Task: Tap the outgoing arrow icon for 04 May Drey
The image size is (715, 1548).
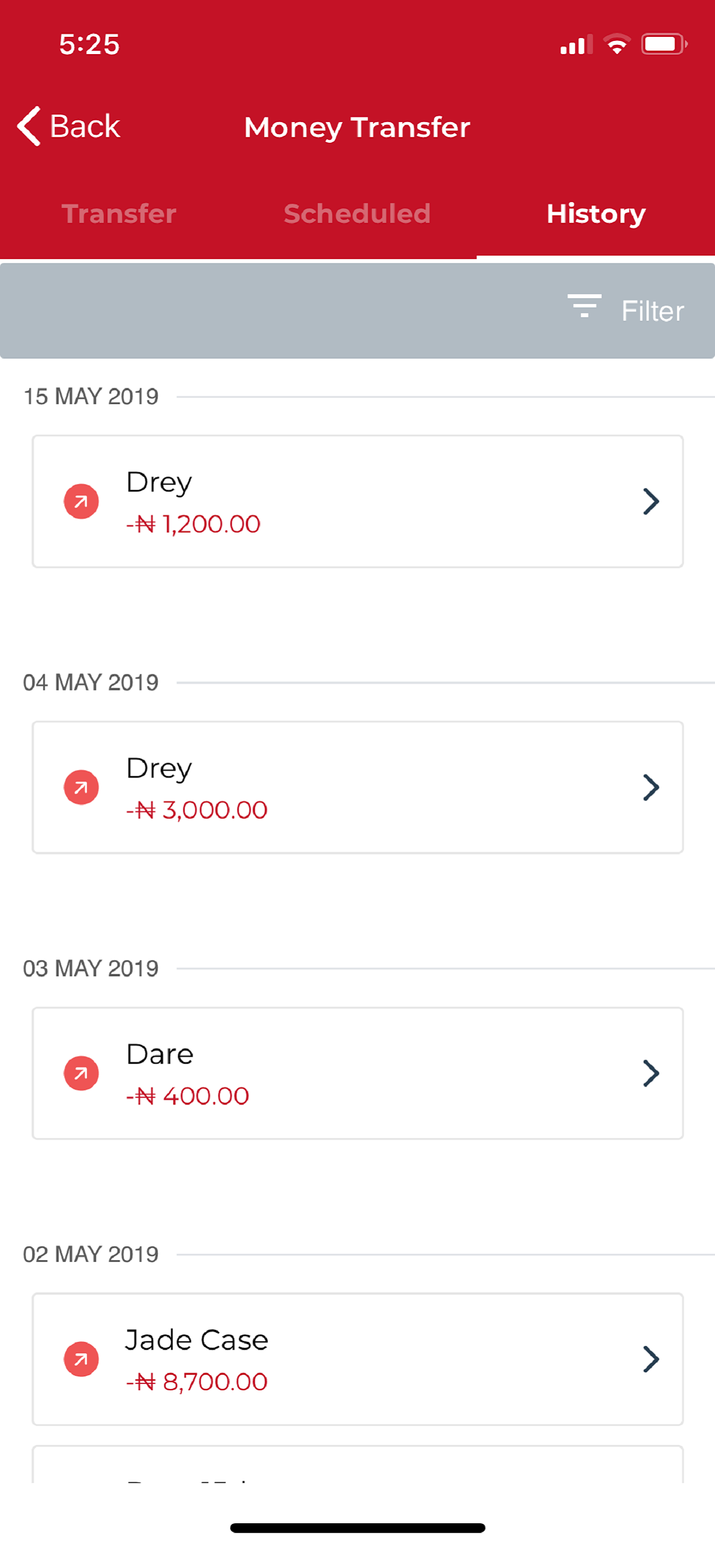Action: coord(81,787)
